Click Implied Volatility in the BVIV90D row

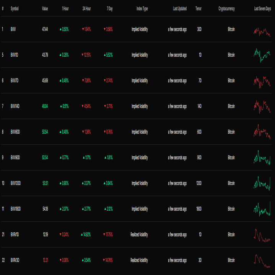click(140, 157)
